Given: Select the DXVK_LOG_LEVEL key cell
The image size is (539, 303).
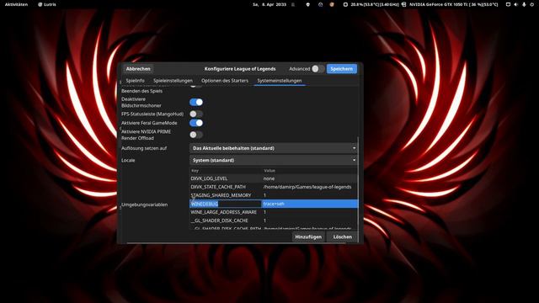Looking at the screenshot, I should (226, 178).
